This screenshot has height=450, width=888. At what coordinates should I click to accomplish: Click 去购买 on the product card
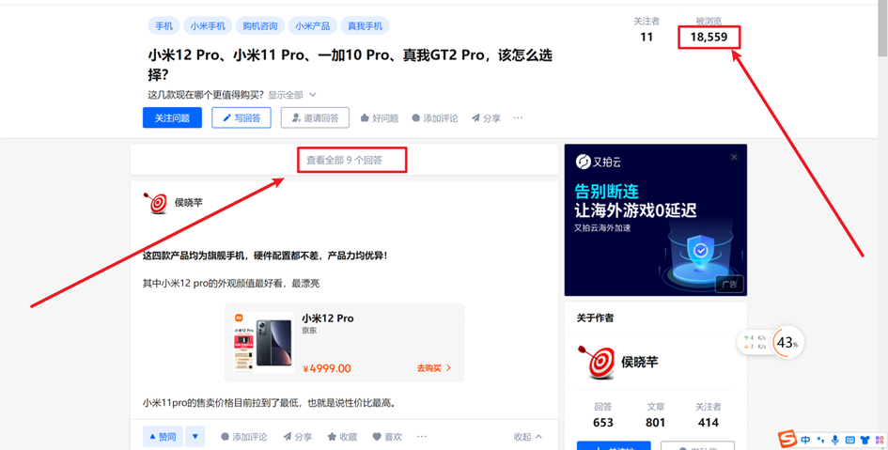pyautogui.click(x=434, y=368)
